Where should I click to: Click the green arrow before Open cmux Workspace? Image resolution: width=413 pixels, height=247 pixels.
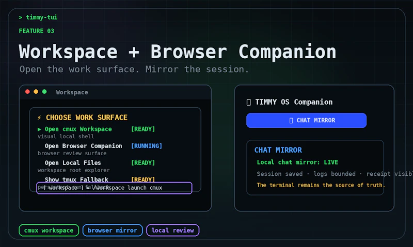(39, 129)
